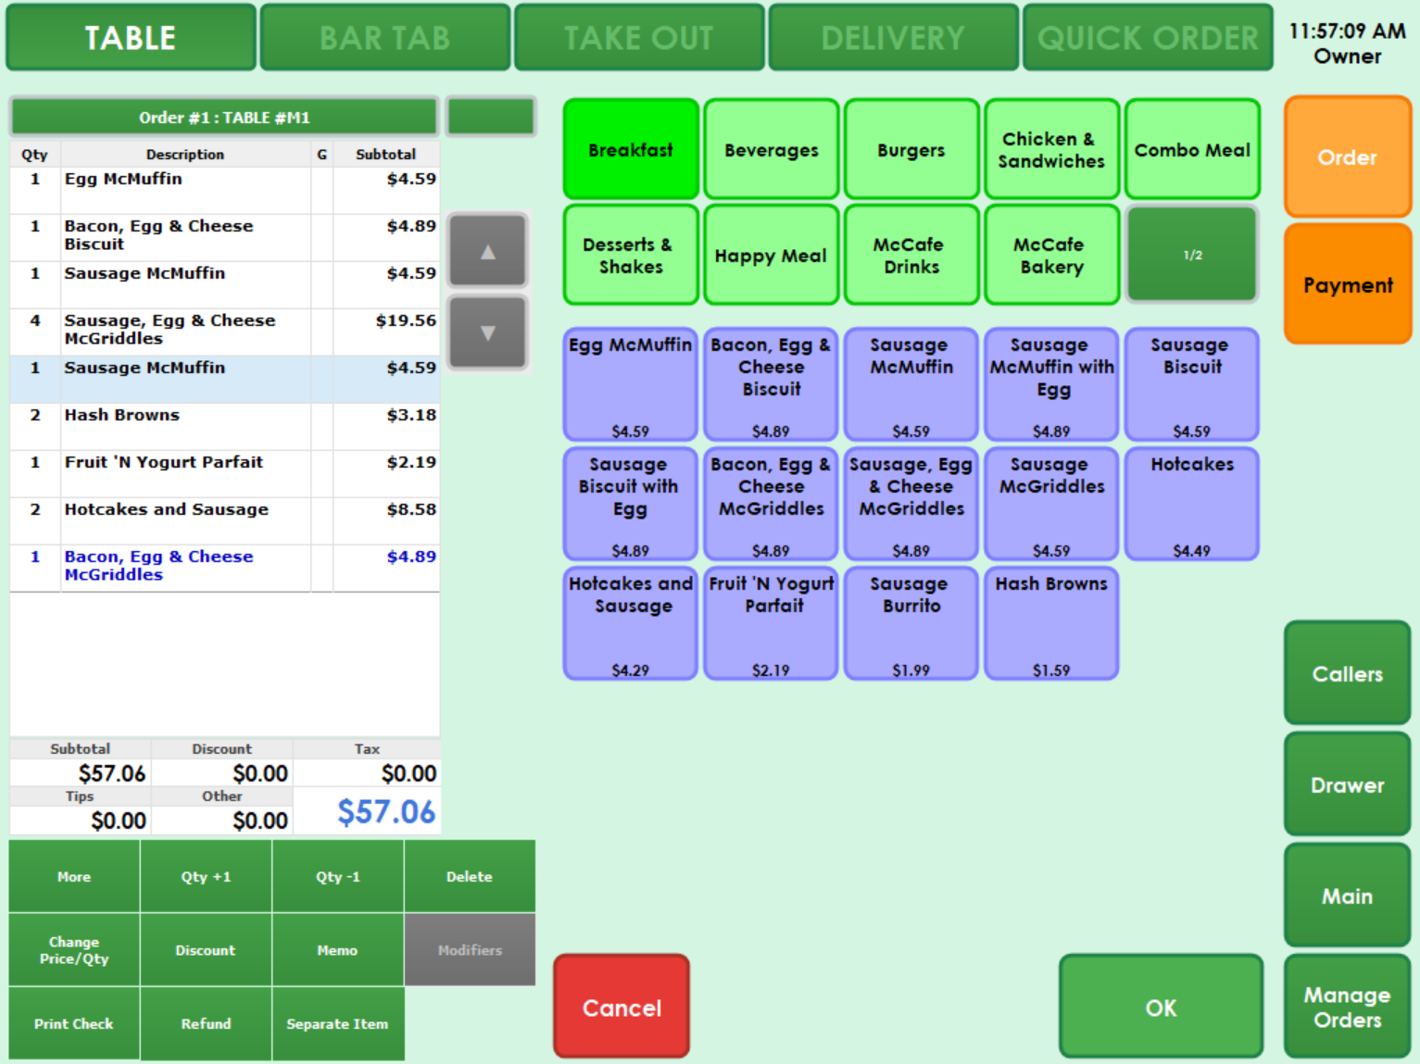Add Sausage McMuffin with Egg item
The height and width of the screenshot is (1064, 1420).
(1052, 384)
